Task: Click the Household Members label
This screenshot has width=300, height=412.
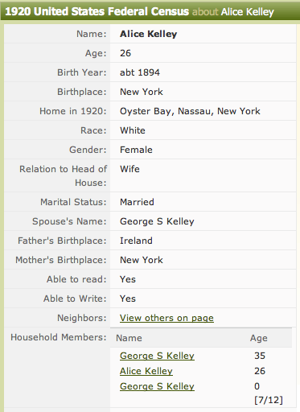Action: [59, 337]
